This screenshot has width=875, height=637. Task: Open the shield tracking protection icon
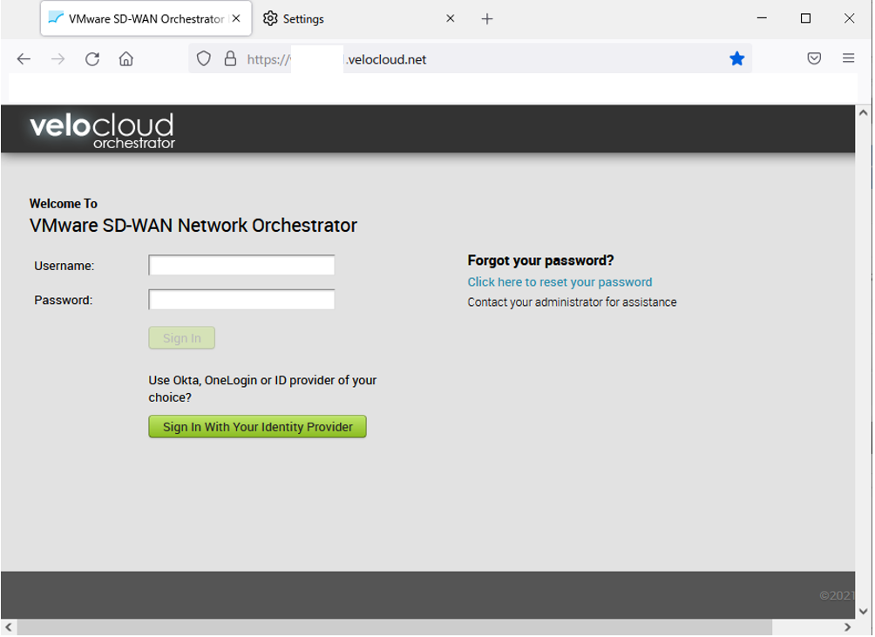click(x=204, y=58)
